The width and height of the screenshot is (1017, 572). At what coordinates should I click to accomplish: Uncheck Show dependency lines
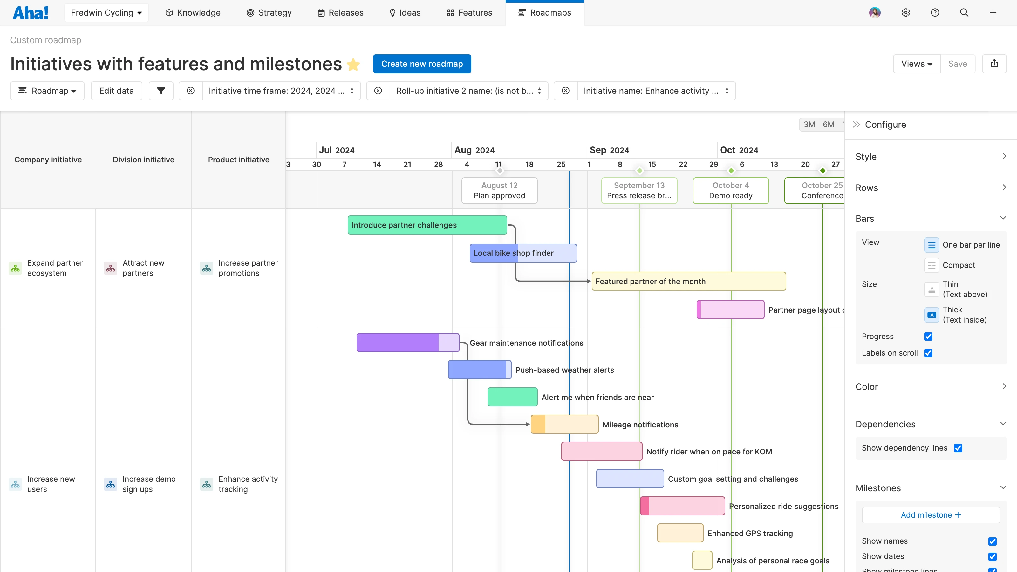(x=959, y=448)
